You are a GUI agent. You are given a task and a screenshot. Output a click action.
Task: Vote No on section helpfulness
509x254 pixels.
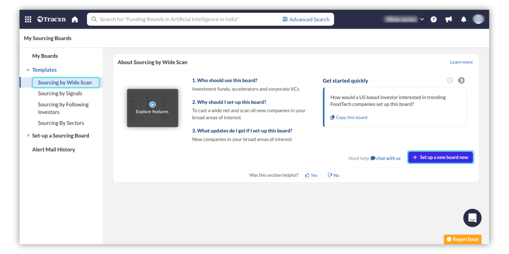coord(333,175)
